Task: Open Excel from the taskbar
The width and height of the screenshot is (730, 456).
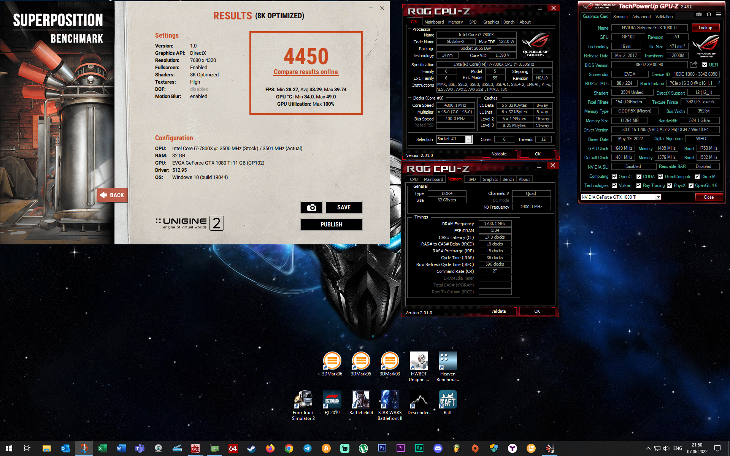Action: click(x=102, y=448)
